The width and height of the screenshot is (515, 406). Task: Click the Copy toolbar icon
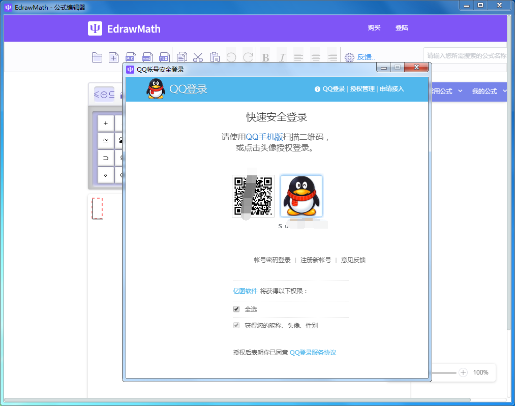pyautogui.click(x=181, y=57)
